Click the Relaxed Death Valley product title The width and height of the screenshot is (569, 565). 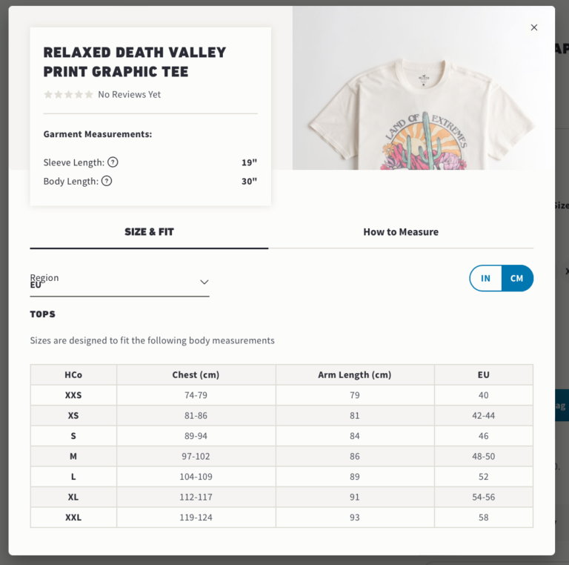click(135, 62)
